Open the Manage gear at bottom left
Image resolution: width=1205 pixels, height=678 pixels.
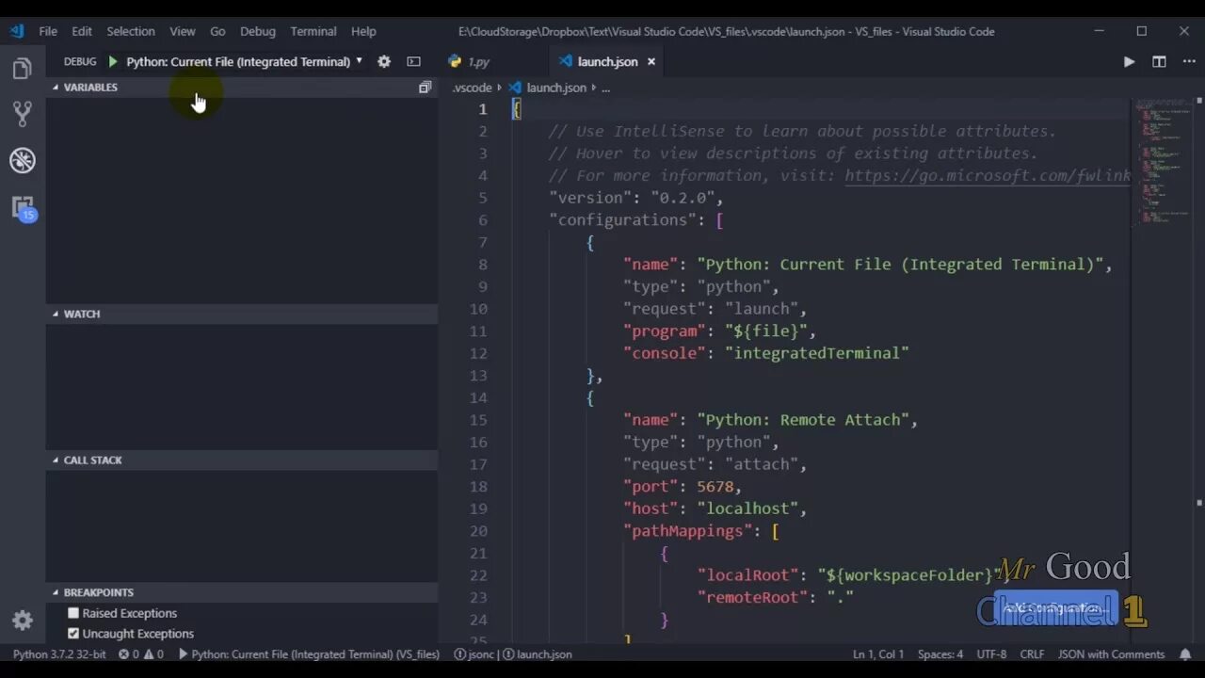coord(22,621)
